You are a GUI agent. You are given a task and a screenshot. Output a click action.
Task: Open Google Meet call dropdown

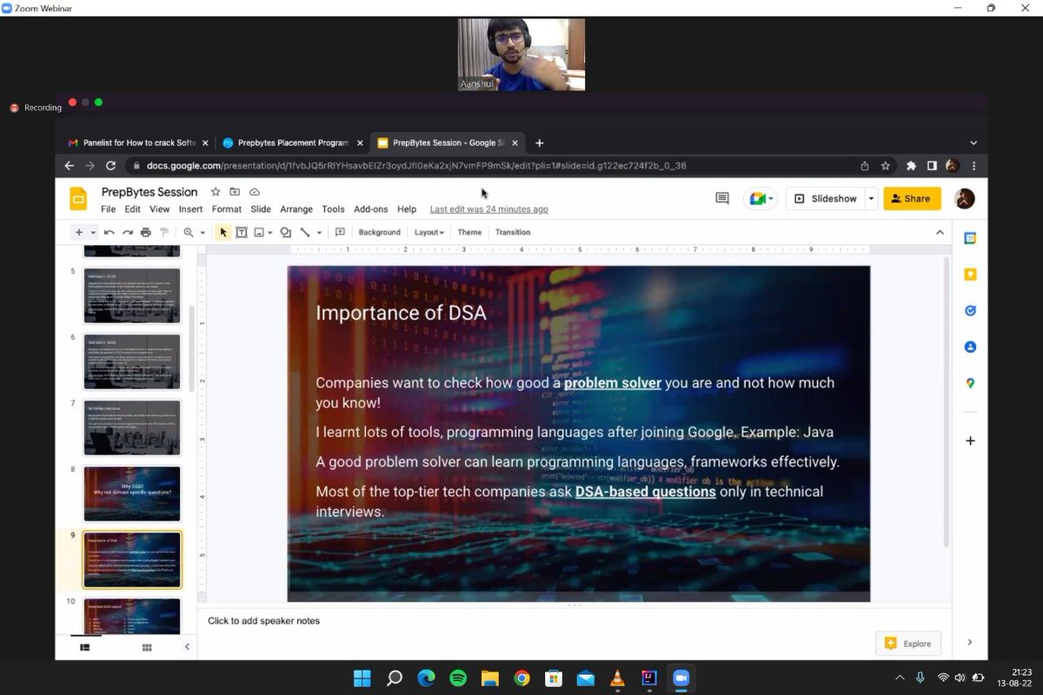coord(760,198)
